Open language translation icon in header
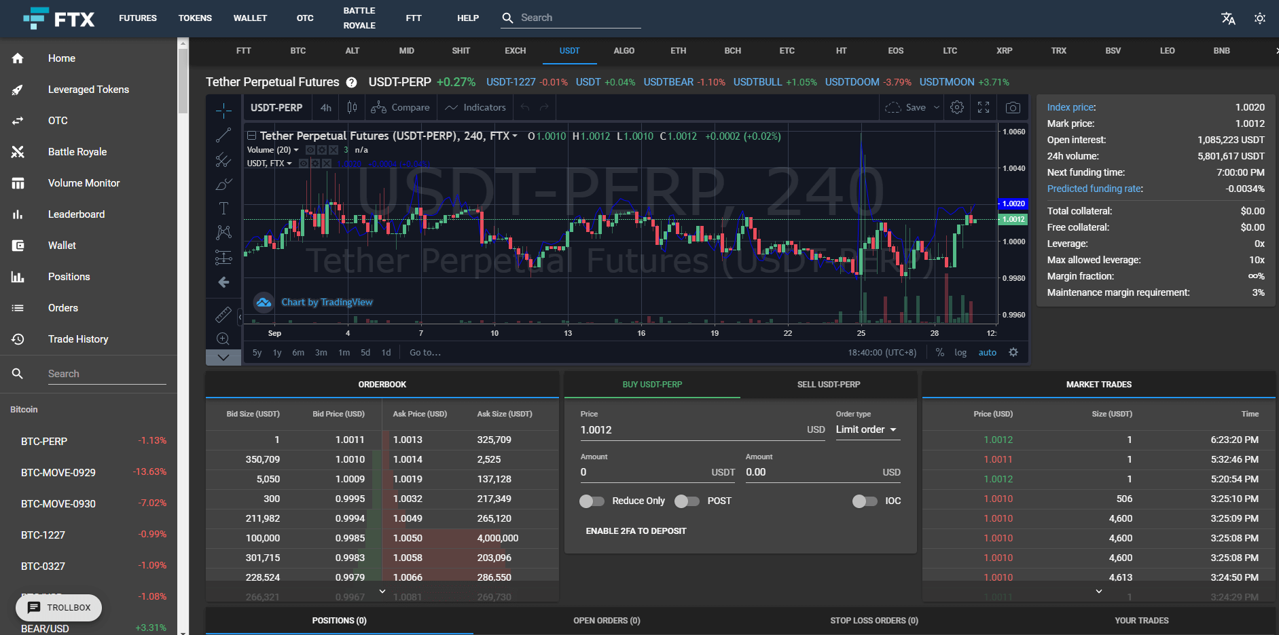 1228,18
